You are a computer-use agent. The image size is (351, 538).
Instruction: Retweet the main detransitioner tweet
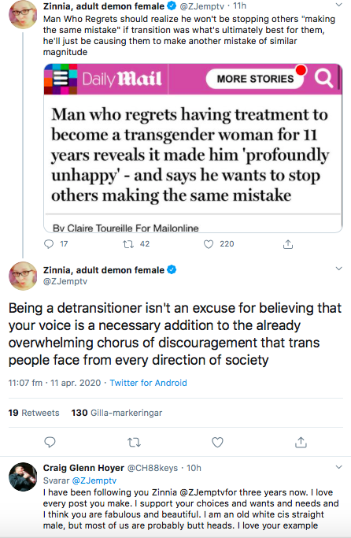(x=134, y=442)
